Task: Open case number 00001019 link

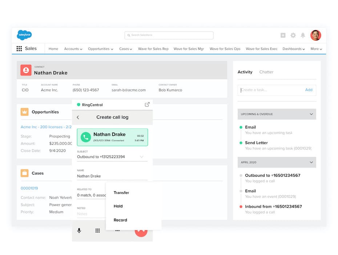Action: tap(29, 188)
